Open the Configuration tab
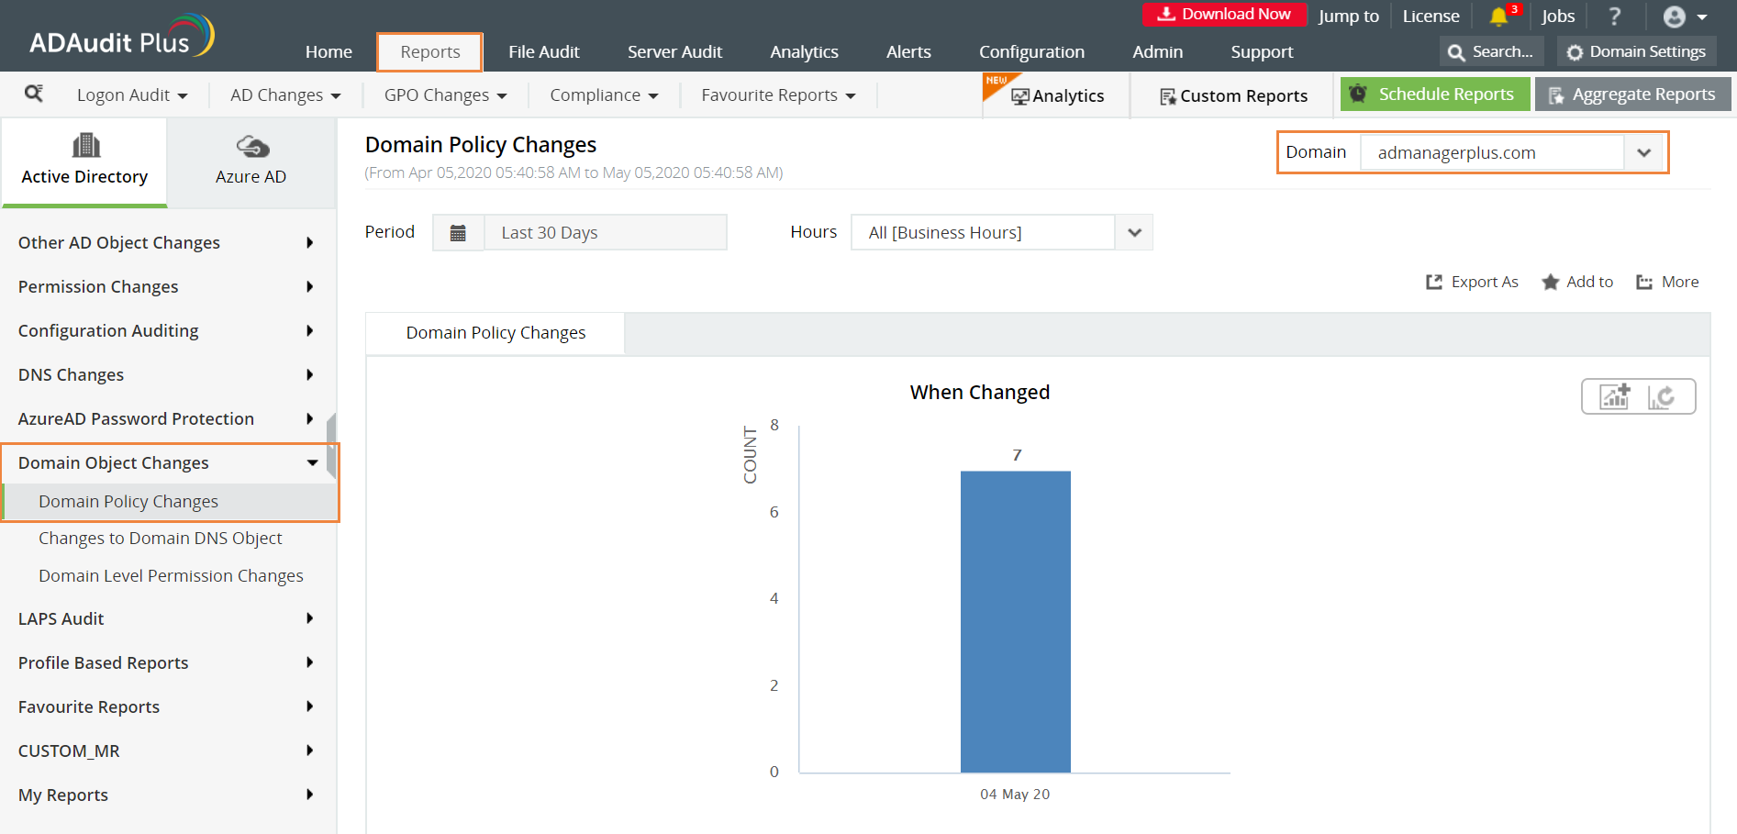Screen dimensions: 1737x834 [x=1031, y=52]
